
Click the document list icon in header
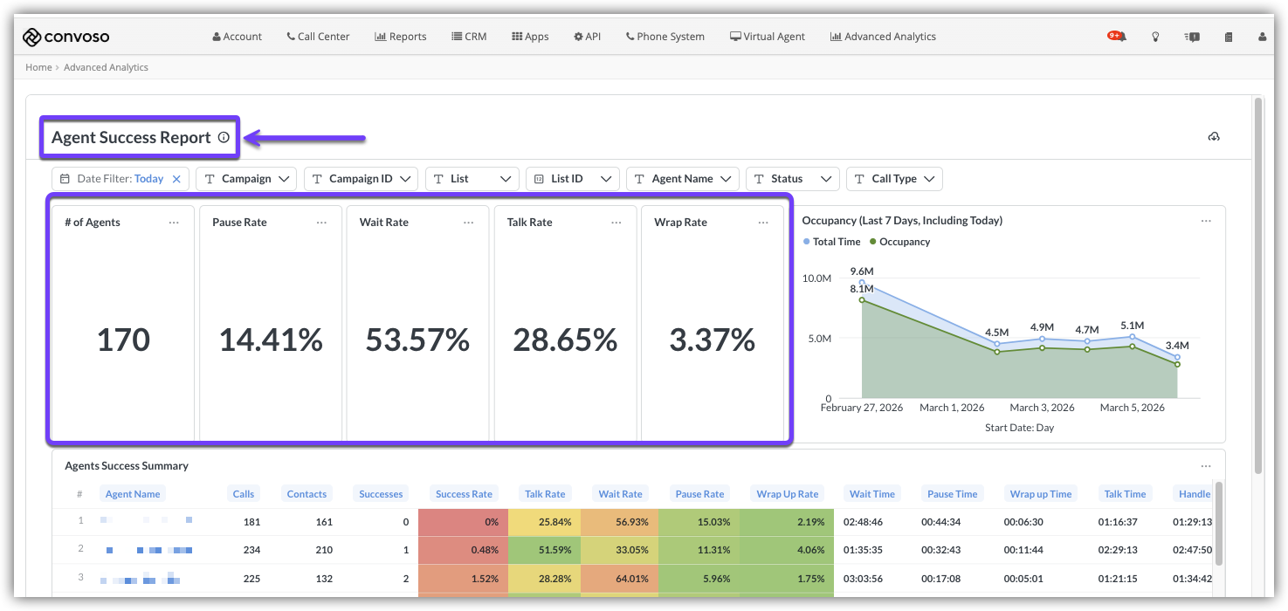(x=1229, y=37)
